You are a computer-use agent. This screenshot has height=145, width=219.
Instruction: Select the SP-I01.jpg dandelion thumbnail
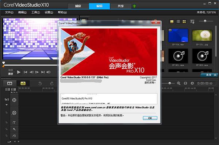[202, 35]
